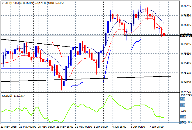
Task: Click the 0.75405 price axis label
Action: (x=186, y=63)
